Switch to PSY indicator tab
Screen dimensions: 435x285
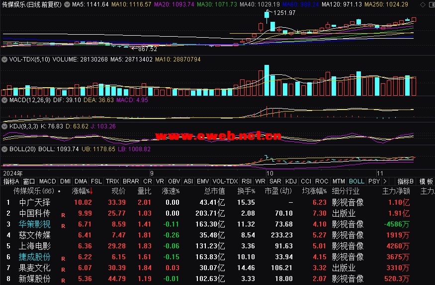[x=374, y=181]
